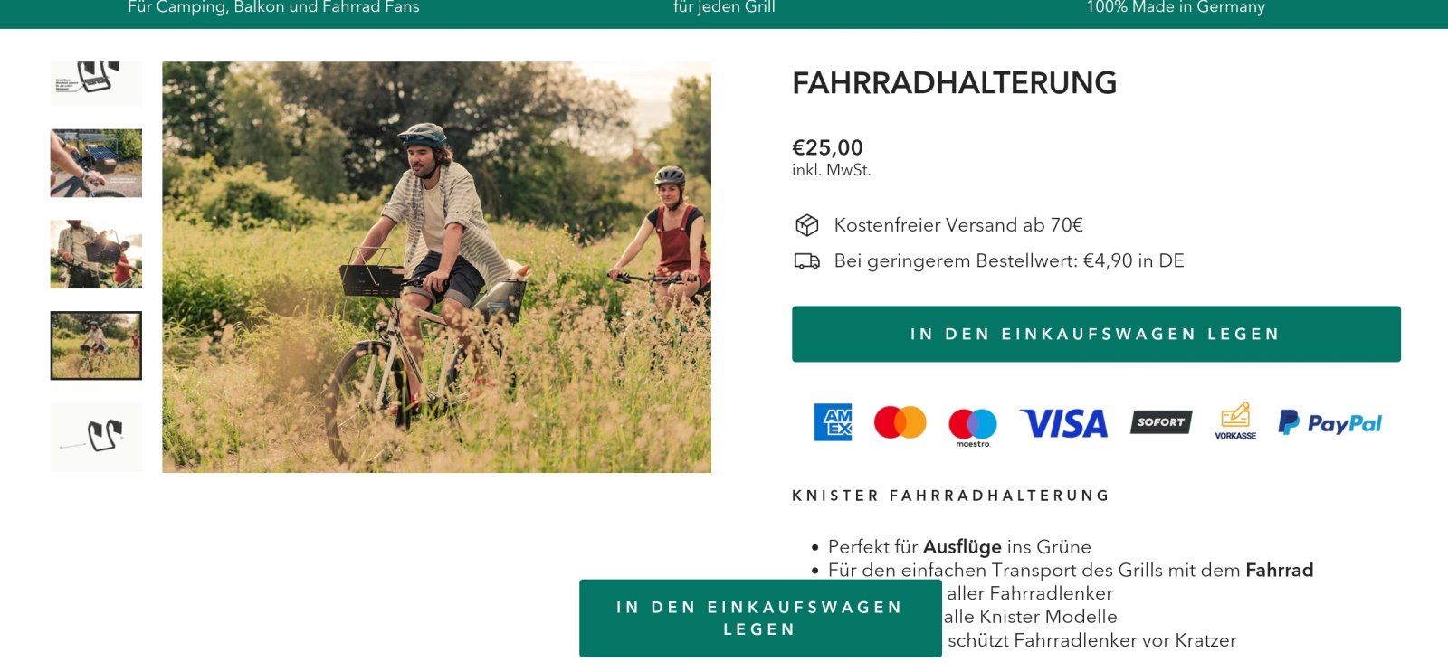Select the highlighted cyclists in field thumbnail
1448x671 pixels.
[96, 345]
